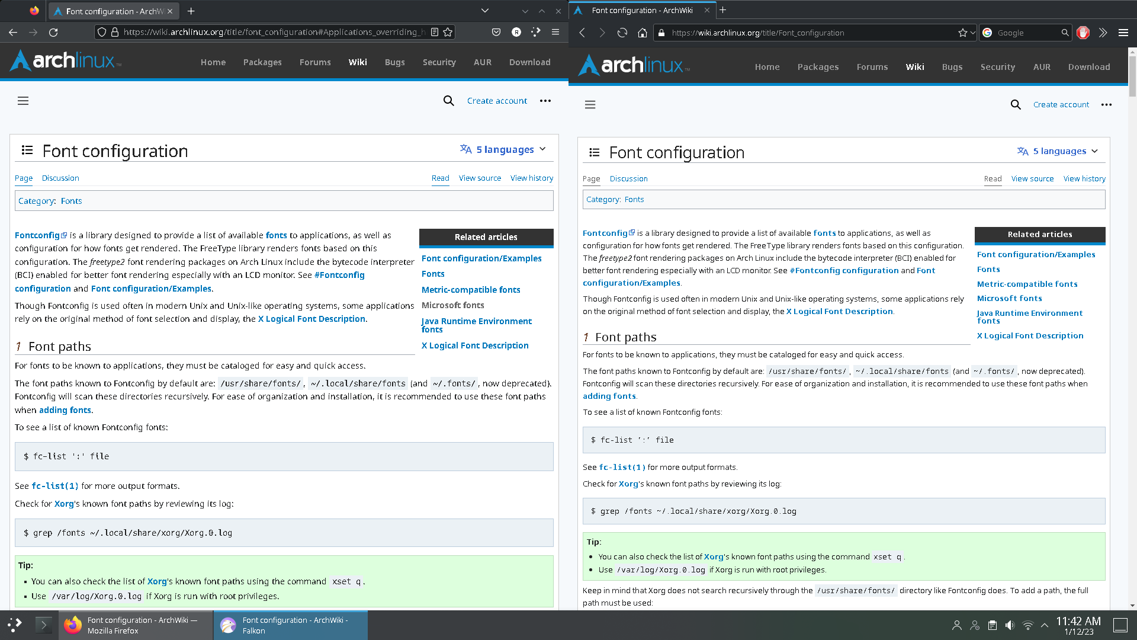1137x640 pixels.
Task: Open Metric-compatible fonts link in Firefox
Action: point(471,290)
